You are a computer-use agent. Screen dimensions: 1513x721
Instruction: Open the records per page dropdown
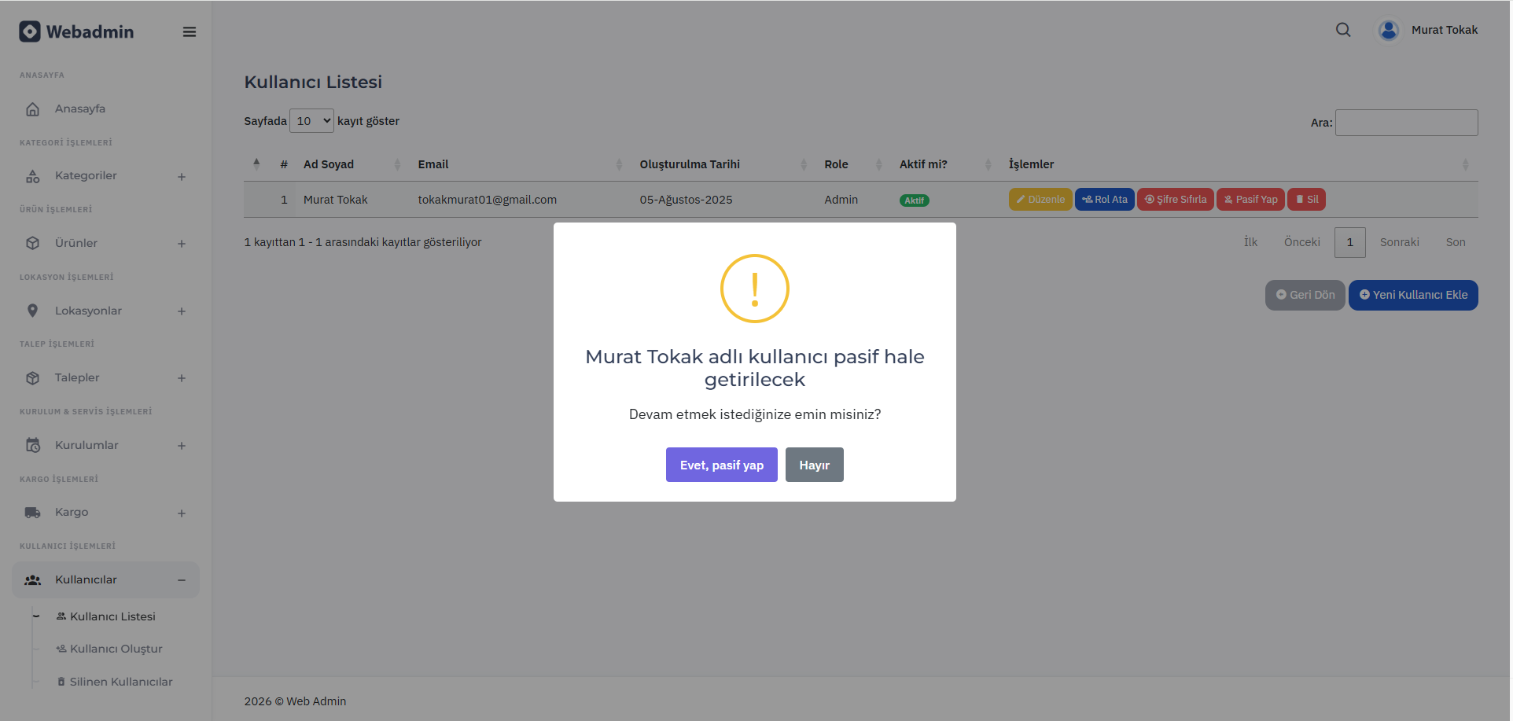tap(312, 121)
